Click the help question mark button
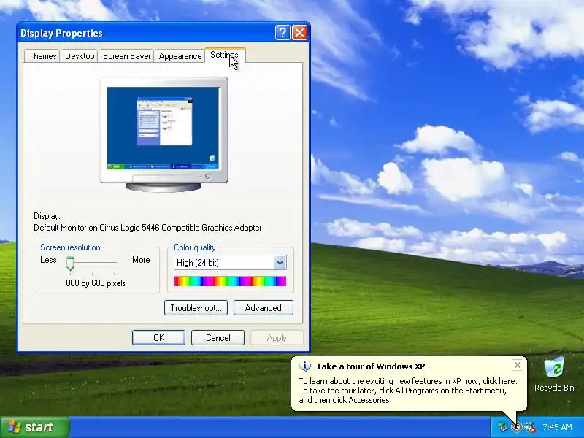Screen dimensions: 584x438 tap(283, 33)
